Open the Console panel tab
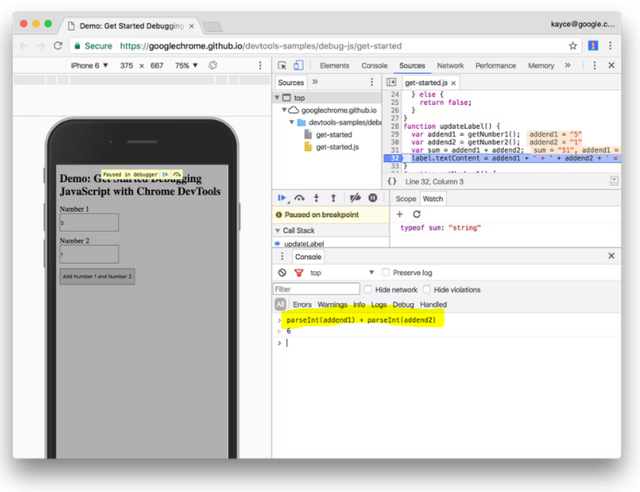This screenshot has height=492, width=640. pos(374,65)
